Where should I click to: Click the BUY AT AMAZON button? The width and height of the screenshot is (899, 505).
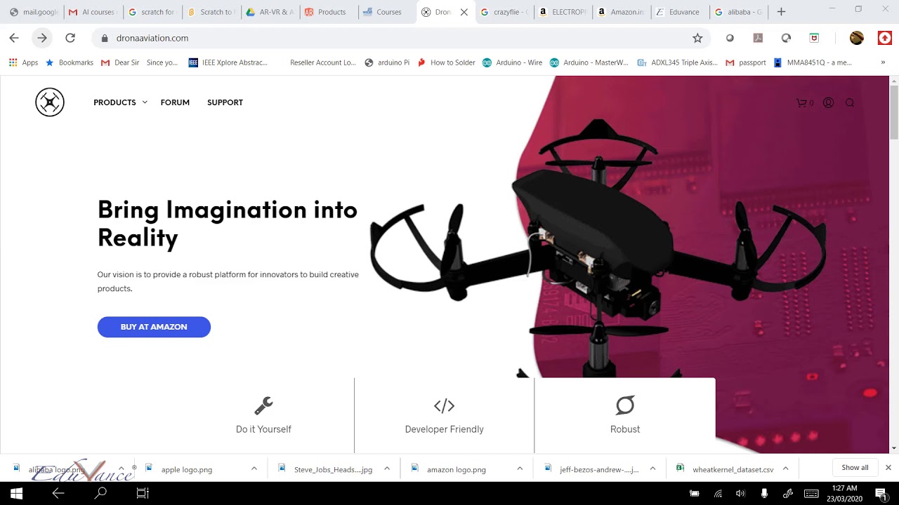point(154,327)
